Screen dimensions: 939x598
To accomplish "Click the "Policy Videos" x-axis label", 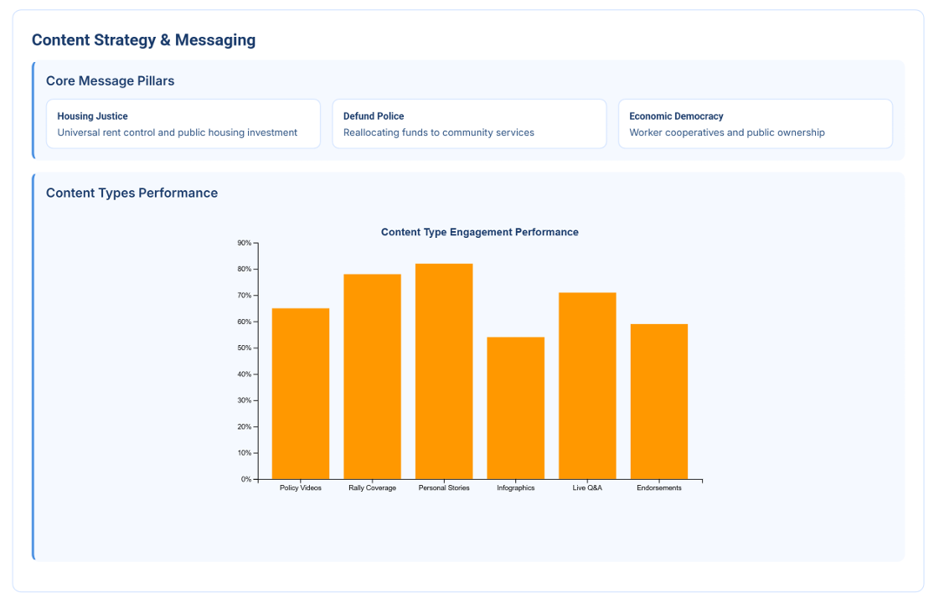I will 301,488.
